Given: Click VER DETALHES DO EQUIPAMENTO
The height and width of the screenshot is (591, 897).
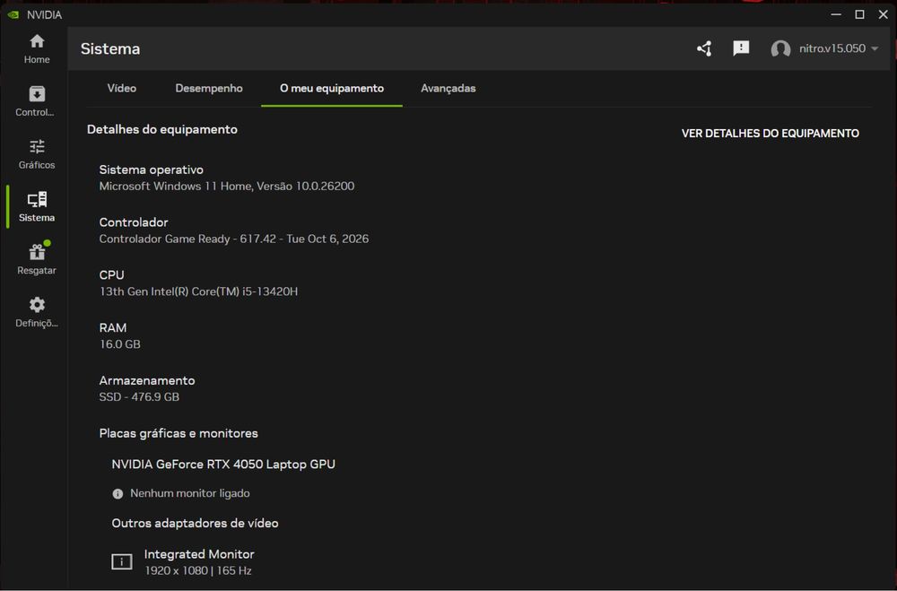Looking at the screenshot, I should (770, 134).
